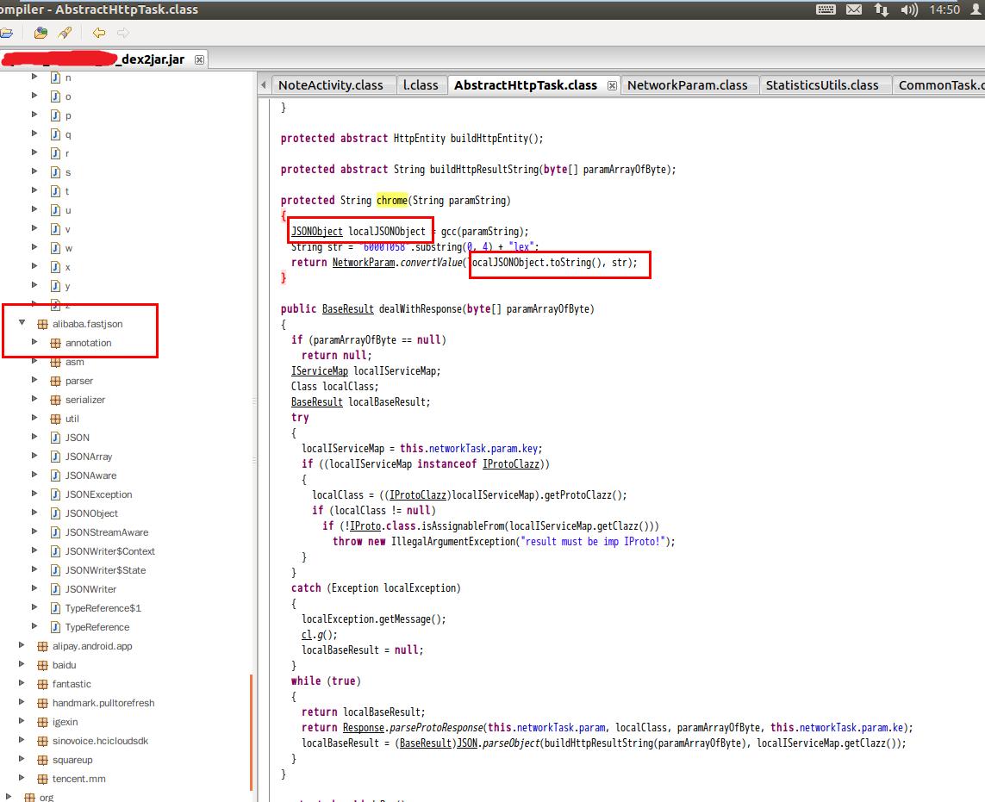Switch to the NetworkParam.class tab

[x=687, y=85]
